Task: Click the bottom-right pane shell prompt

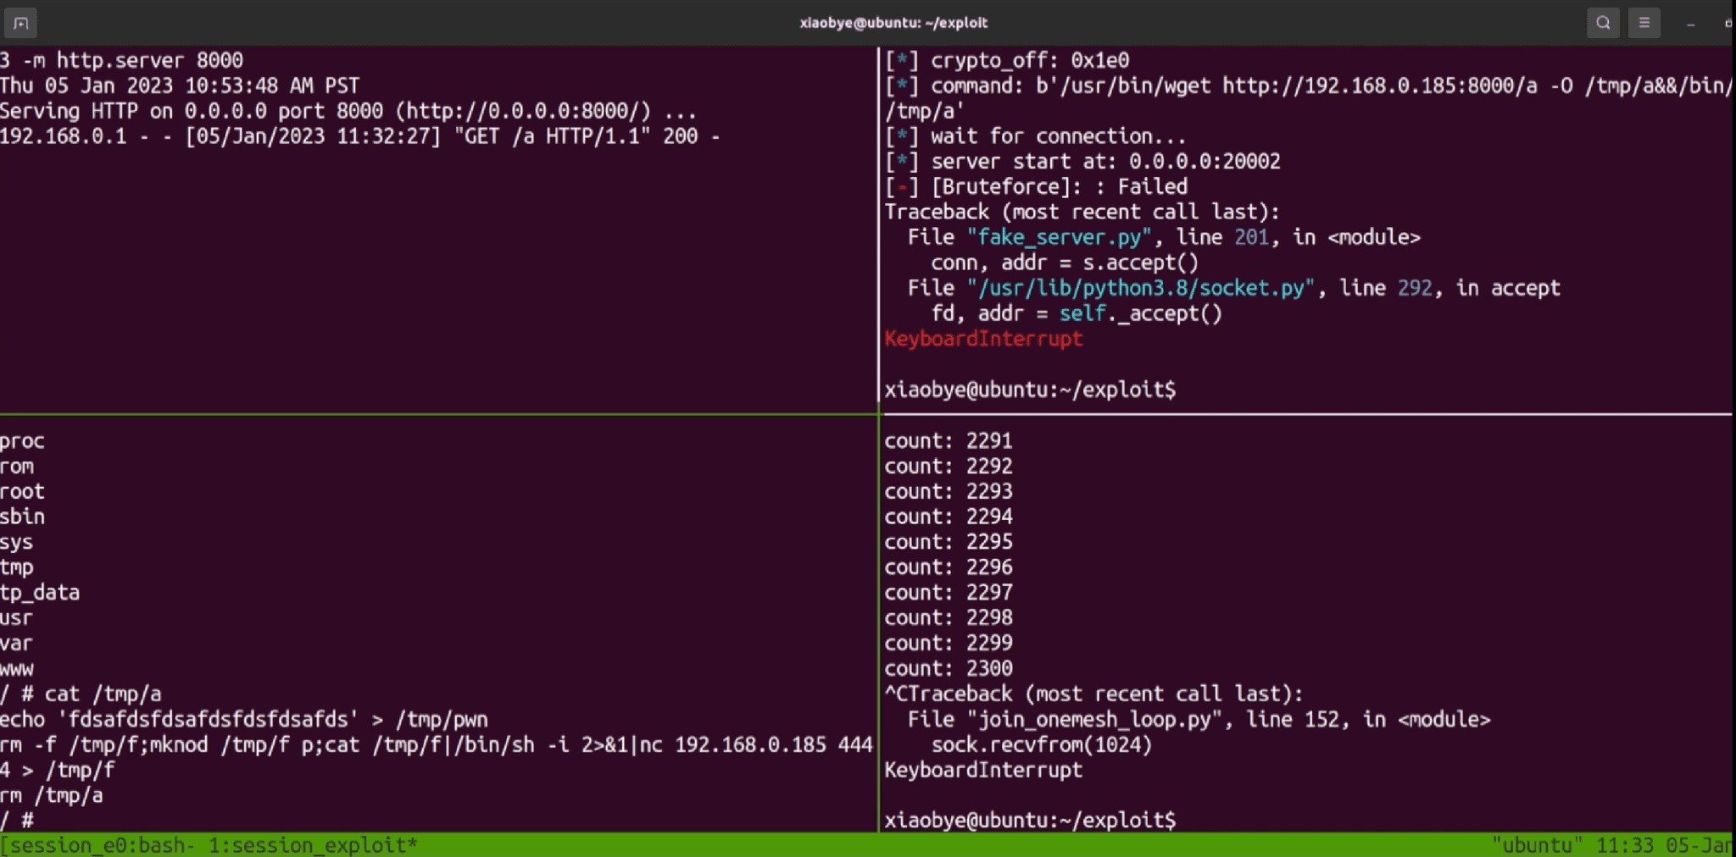Action: (1030, 820)
